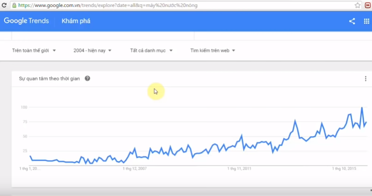Click the share icon in header

click(x=352, y=21)
